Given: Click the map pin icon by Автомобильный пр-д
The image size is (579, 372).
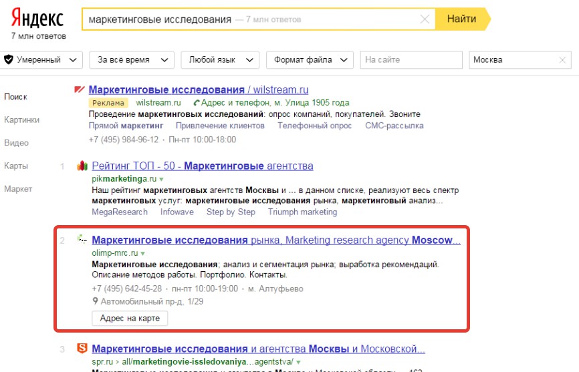Looking at the screenshot, I should [x=95, y=301].
